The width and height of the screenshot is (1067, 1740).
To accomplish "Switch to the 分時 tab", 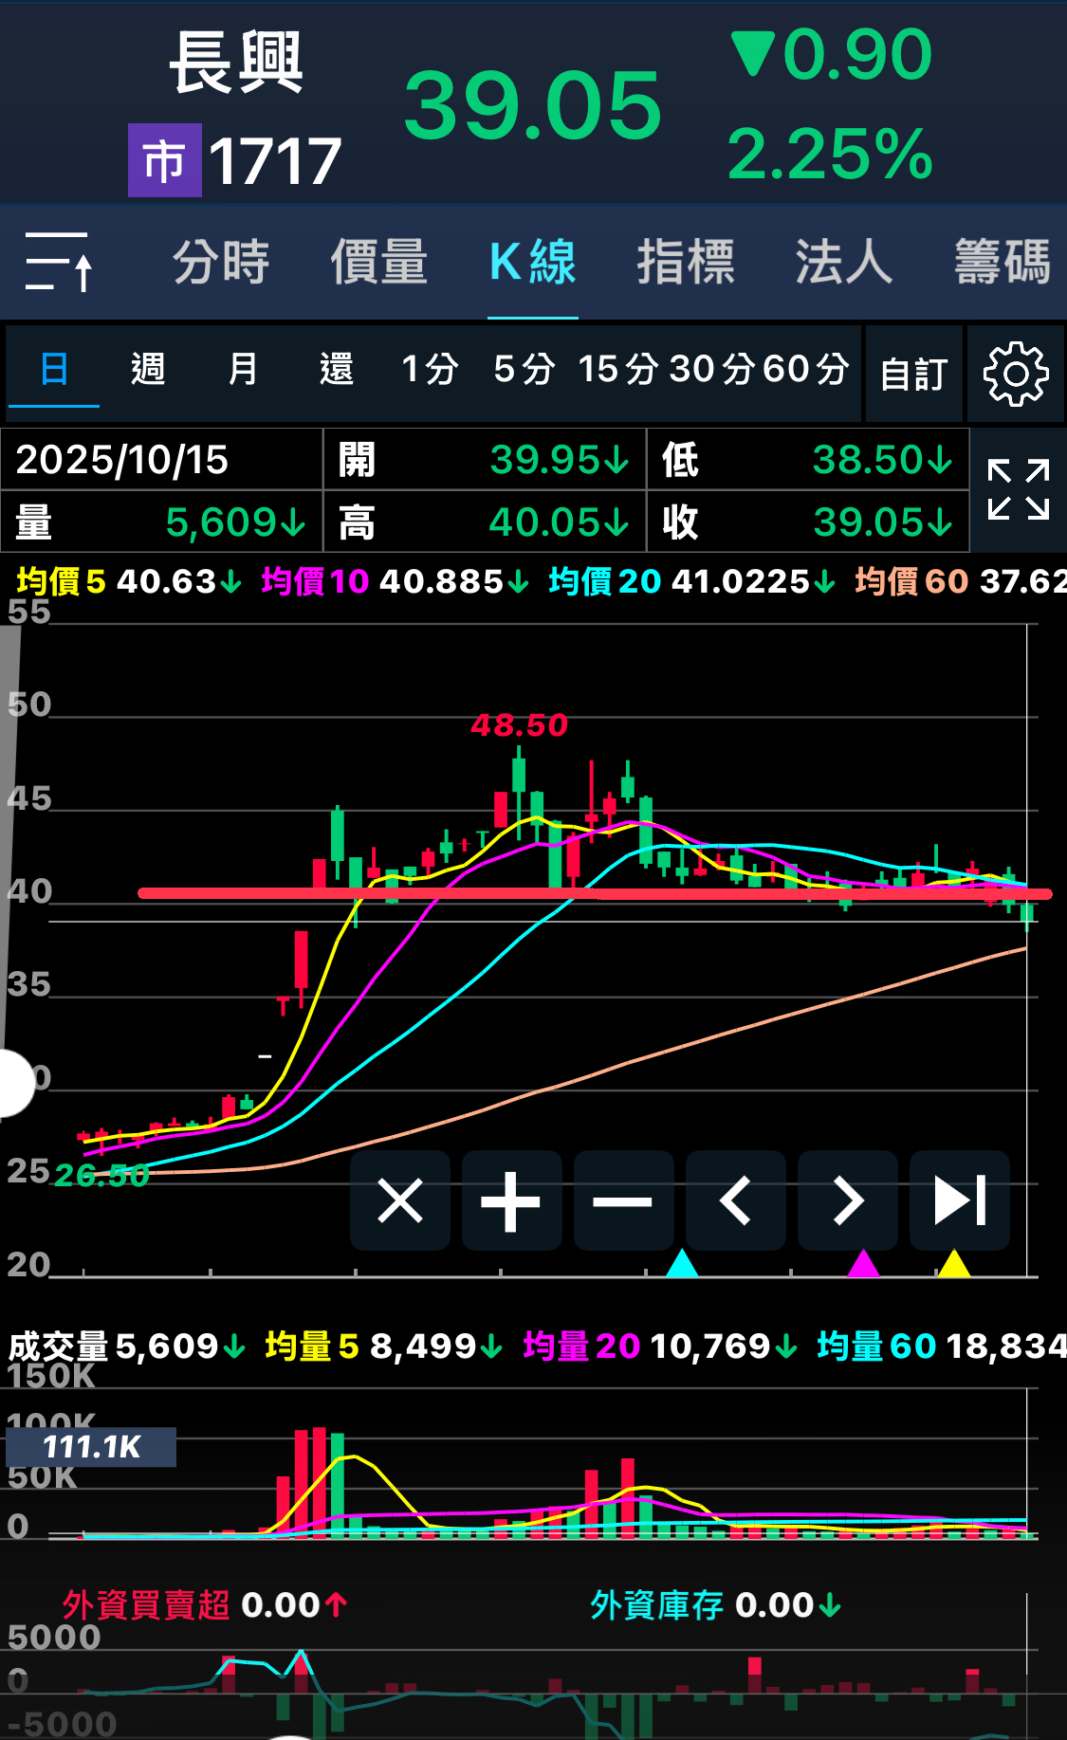I will click(x=221, y=262).
